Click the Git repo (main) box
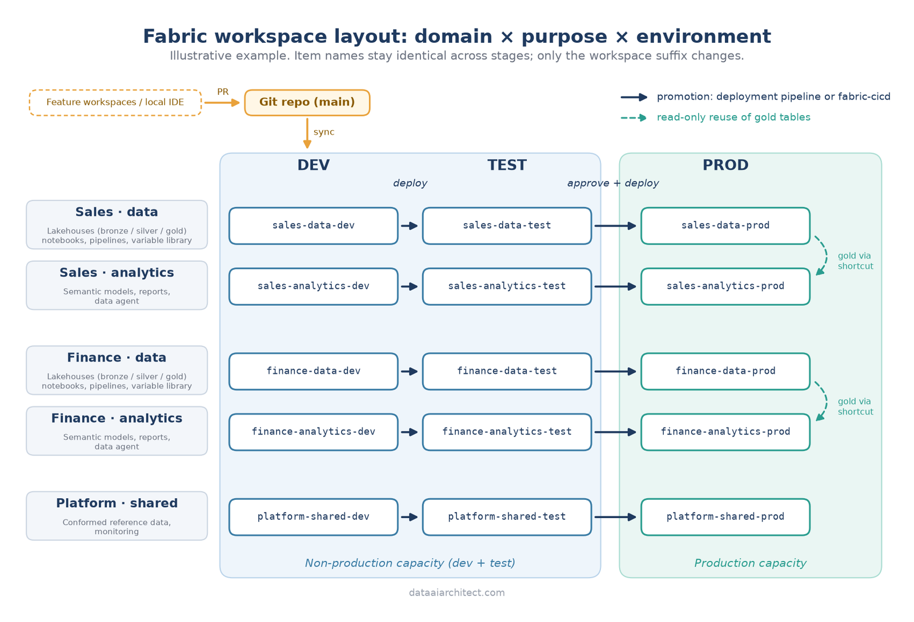914x622 pixels. pos(307,103)
